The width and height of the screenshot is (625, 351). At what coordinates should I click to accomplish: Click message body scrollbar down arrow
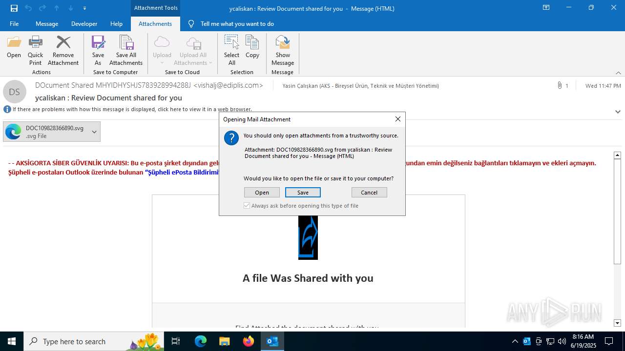pyautogui.click(x=617, y=323)
